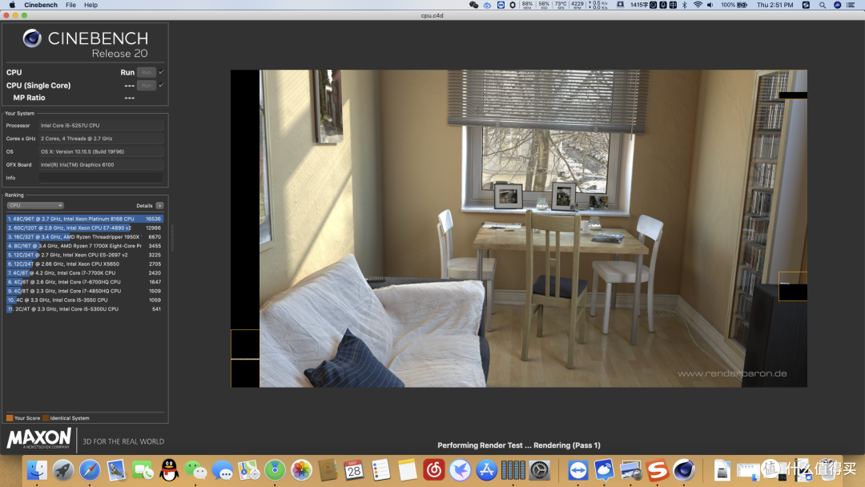This screenshot has width=865, height=487.
Task: Open the File menu
Action: pos(70,5)
